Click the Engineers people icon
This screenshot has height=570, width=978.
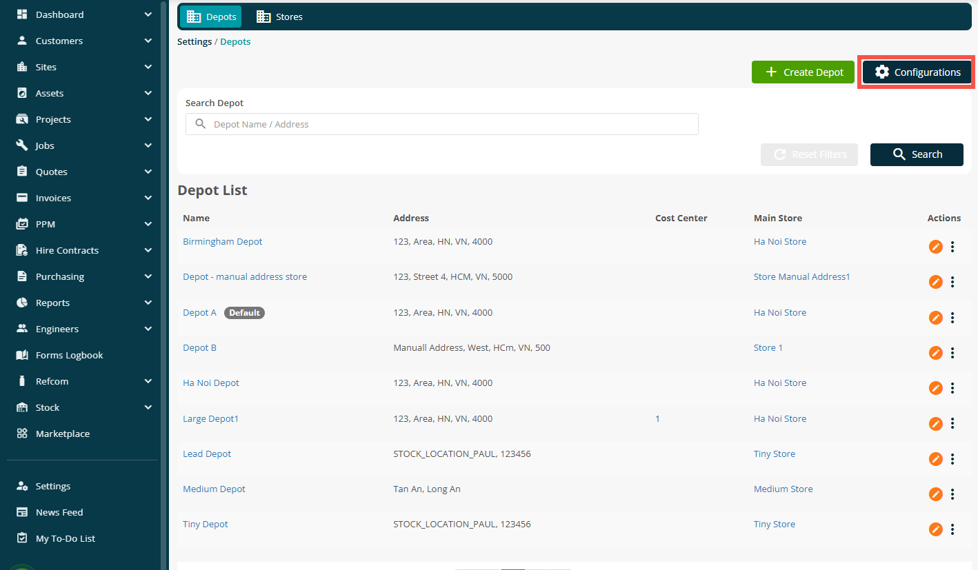click(x=22, y=329)
